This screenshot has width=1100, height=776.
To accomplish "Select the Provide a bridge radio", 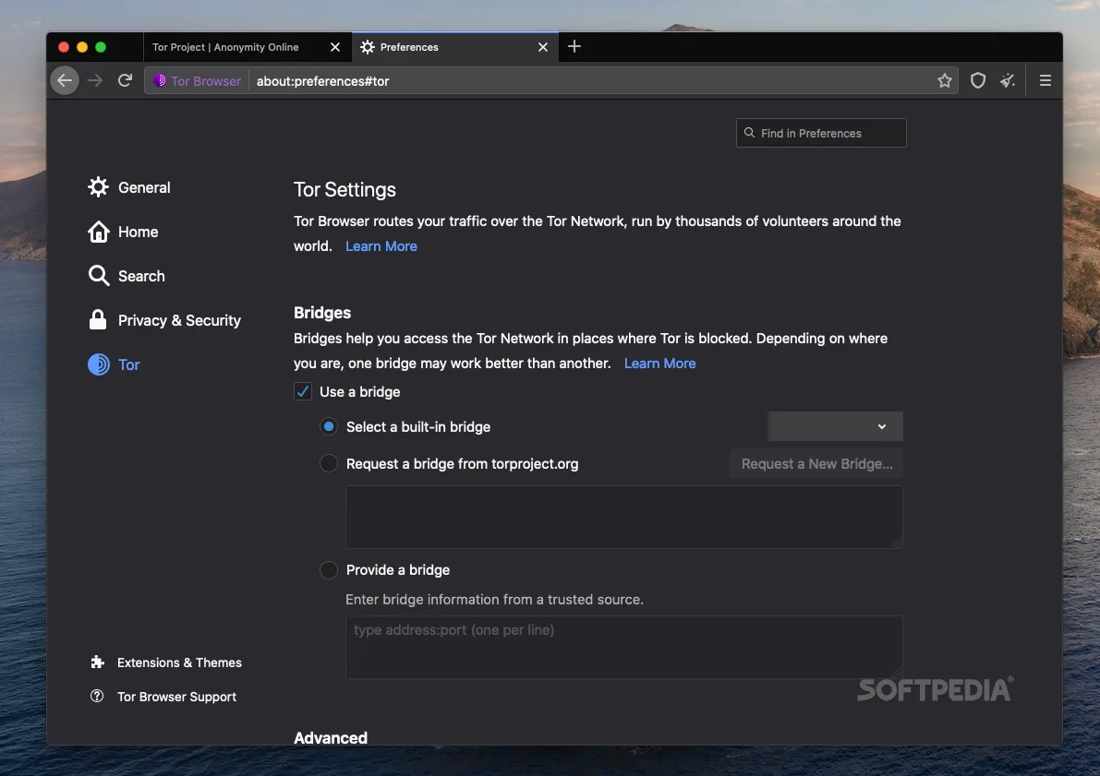I will [328, 570].
